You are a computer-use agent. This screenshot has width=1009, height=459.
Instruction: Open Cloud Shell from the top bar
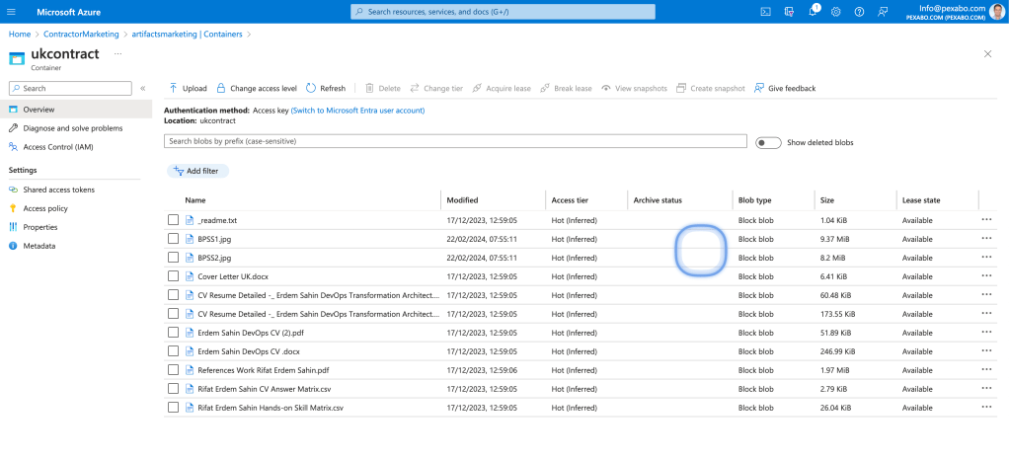pos(766,12)
